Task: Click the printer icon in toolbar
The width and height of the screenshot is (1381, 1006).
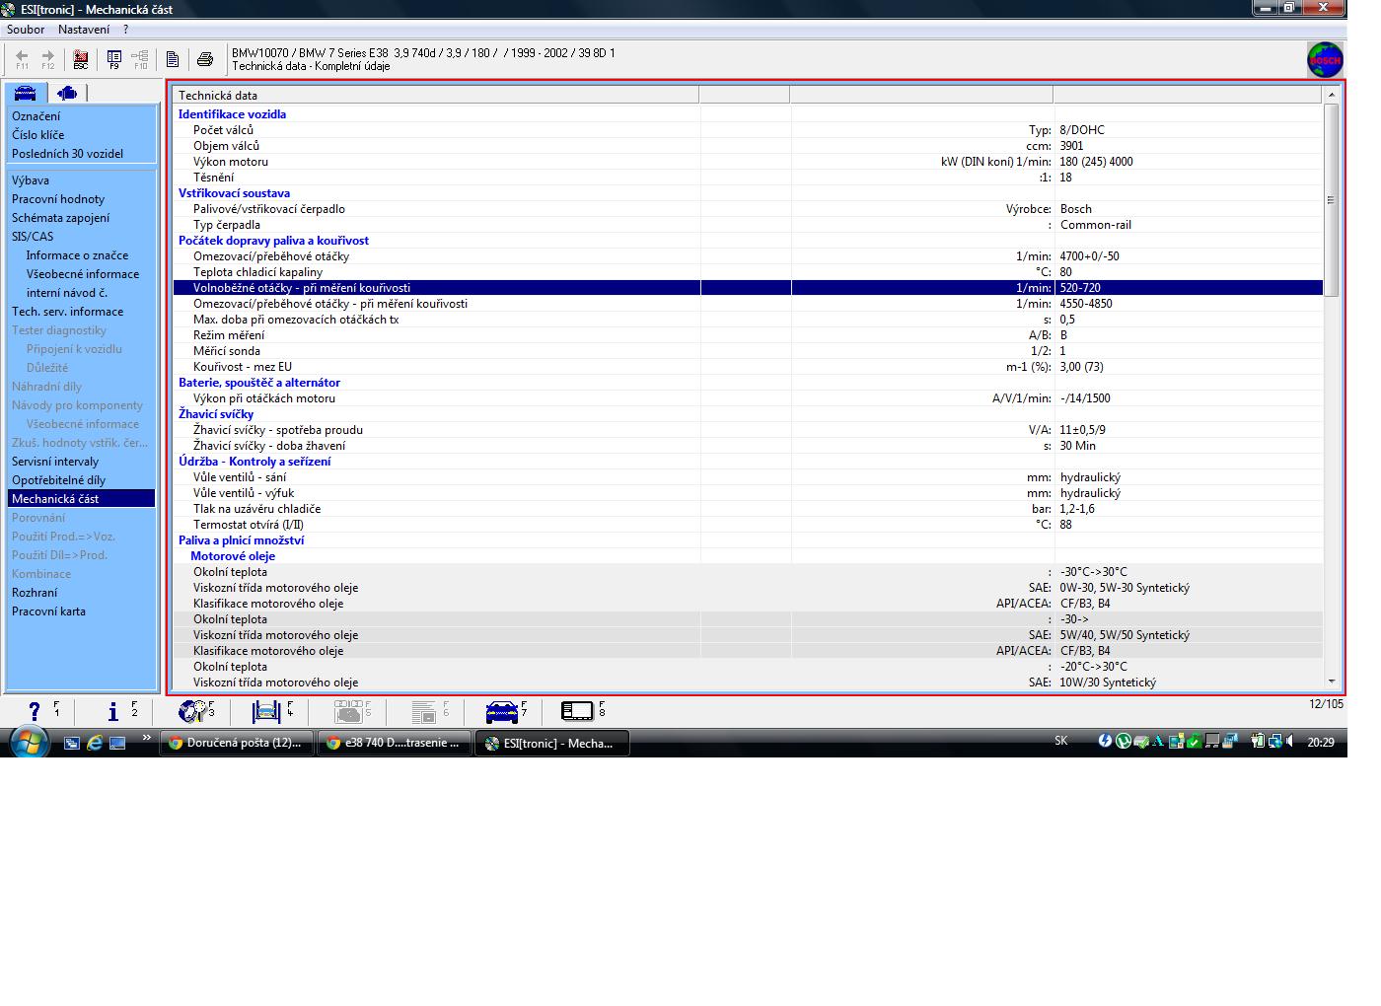Action: pyautogui.click(x=205, y=60)
